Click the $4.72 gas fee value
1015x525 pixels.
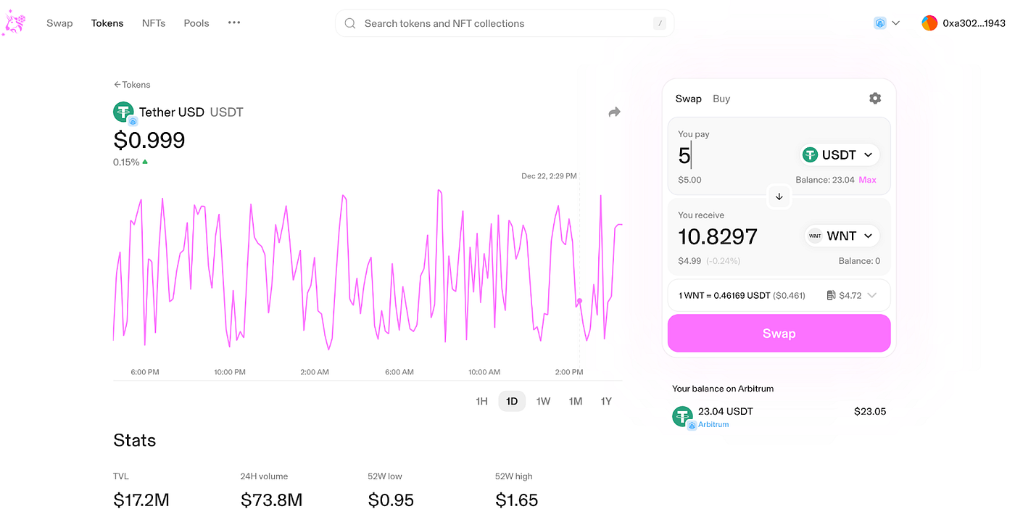point(850,295)
